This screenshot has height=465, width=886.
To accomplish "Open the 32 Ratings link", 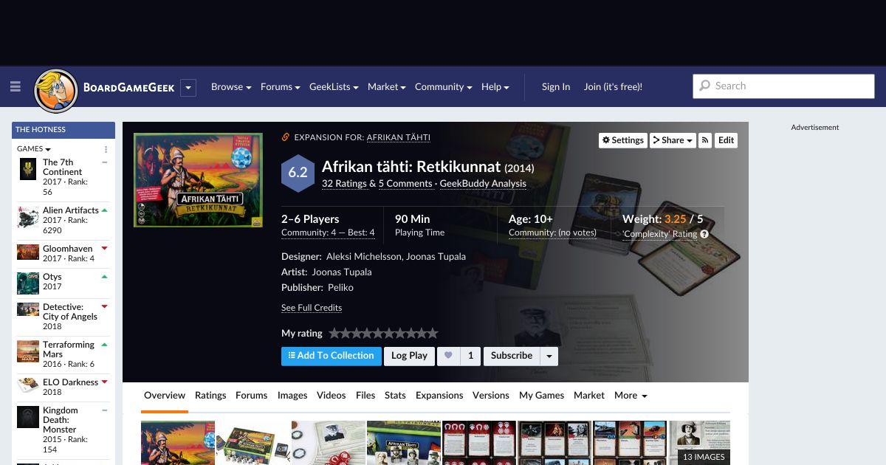I will 344,184.
